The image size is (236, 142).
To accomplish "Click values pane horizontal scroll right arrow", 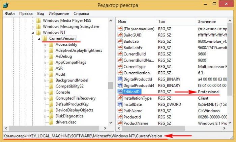I will click(x=224, y=128).
